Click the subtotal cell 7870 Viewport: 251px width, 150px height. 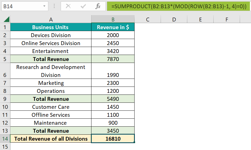(x=113, y=59)
